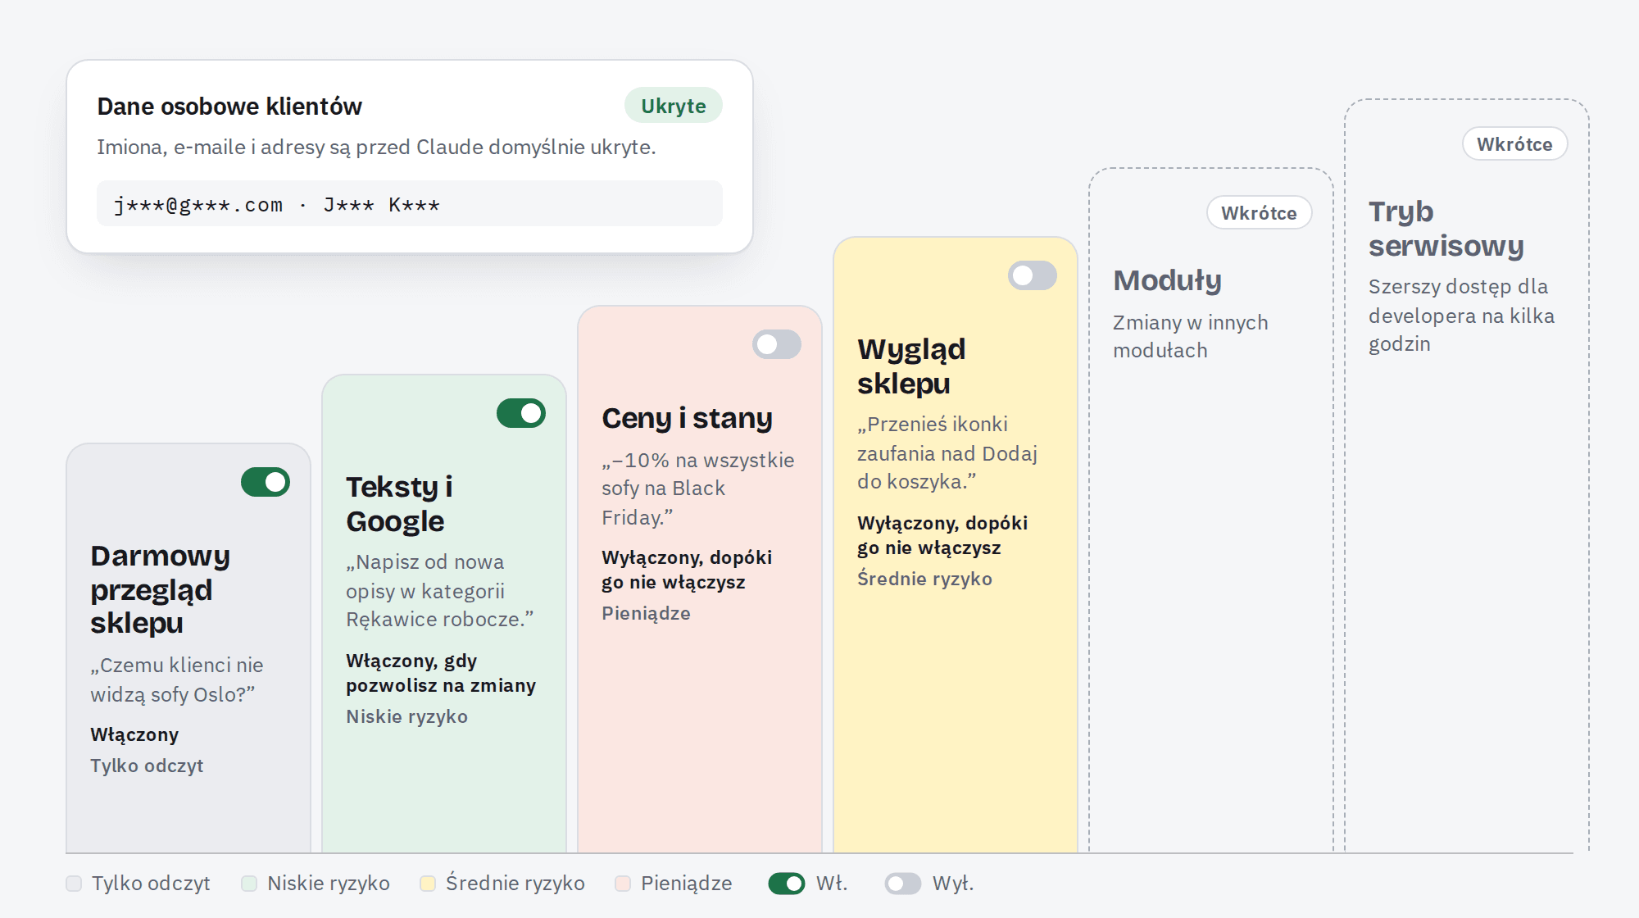Click the masked email j***@g***.com field
This screenshot has width=1639, height=918.
coord(410,204)
